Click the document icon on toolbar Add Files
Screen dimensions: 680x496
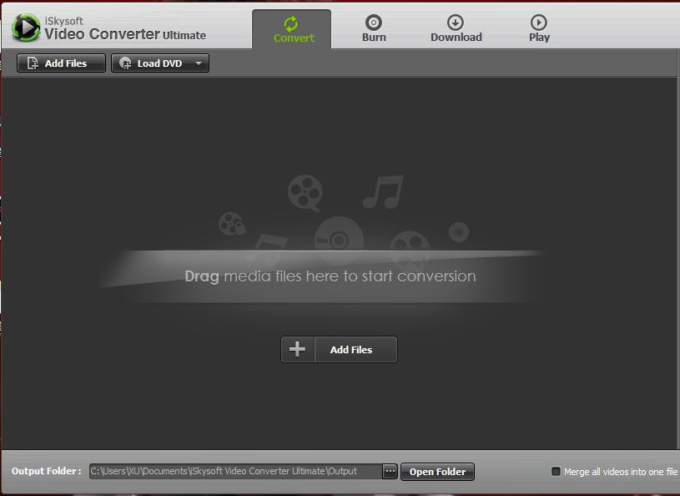click(33, 63)
